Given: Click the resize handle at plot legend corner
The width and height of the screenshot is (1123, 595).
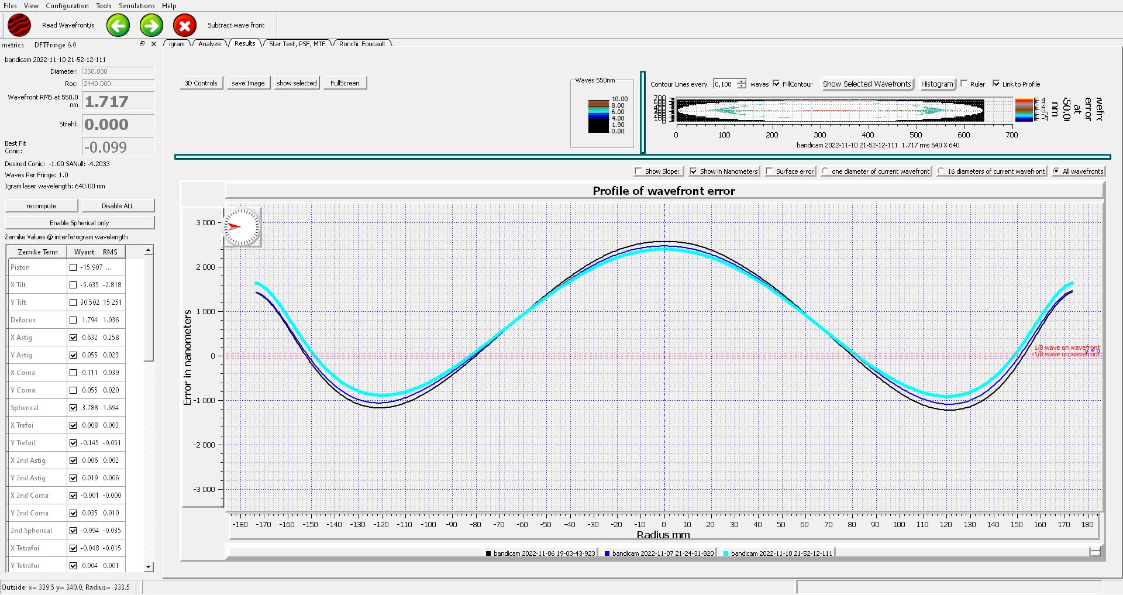Looking at the screenshot, I should tap(1095, 552).
